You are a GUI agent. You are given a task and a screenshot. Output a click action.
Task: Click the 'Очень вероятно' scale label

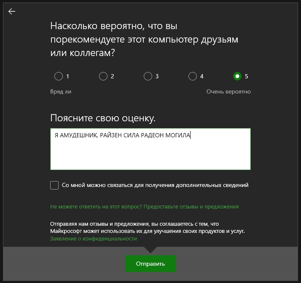228,92
